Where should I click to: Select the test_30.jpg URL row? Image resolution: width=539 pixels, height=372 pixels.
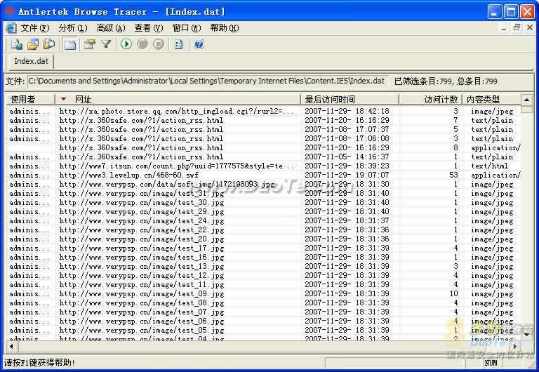pos(263,202)
